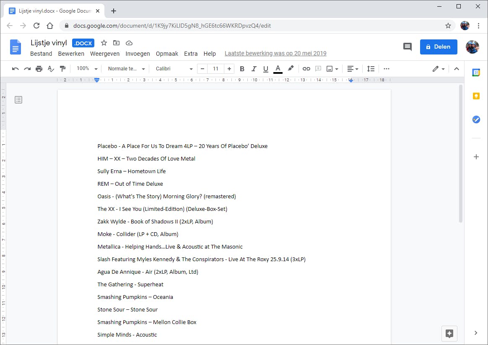This screenshot has height=345, width=488.
Task: Decrease font size with minus button
Action: tap(202, 69)
